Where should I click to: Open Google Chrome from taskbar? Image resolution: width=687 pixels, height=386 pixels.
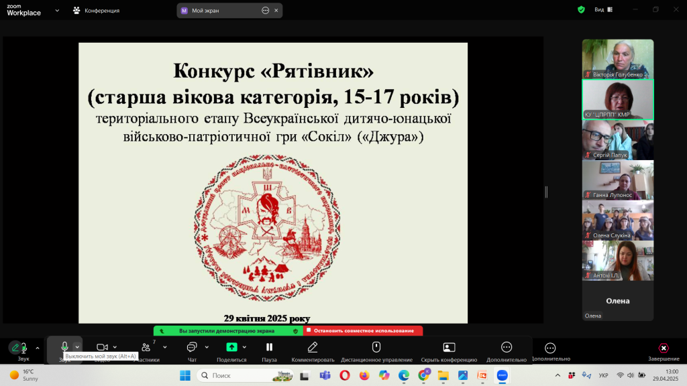[424, 375]
